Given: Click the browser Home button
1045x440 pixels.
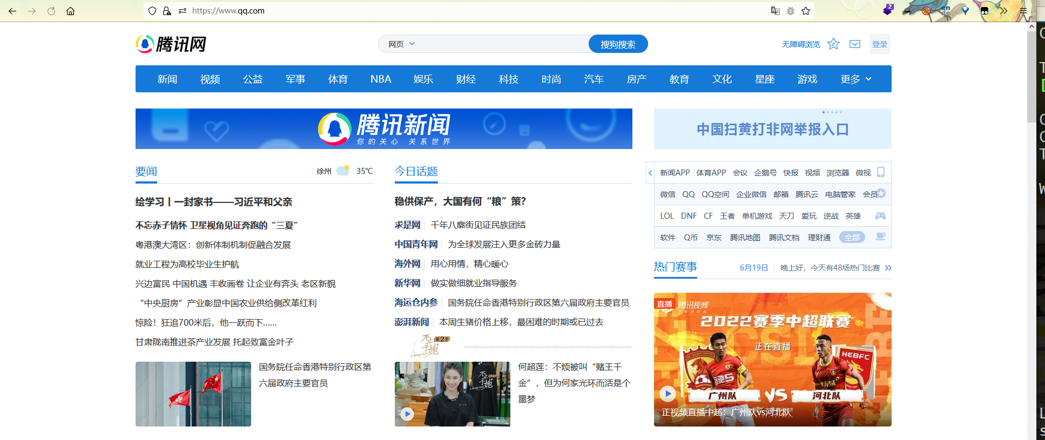Looking at the screenshot, I should point(70,11).
